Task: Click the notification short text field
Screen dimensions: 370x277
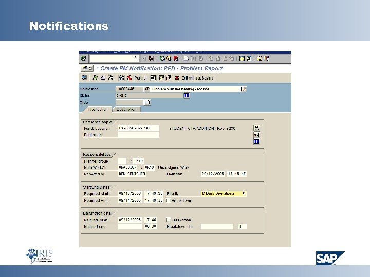Action: [x=195, y=89]
